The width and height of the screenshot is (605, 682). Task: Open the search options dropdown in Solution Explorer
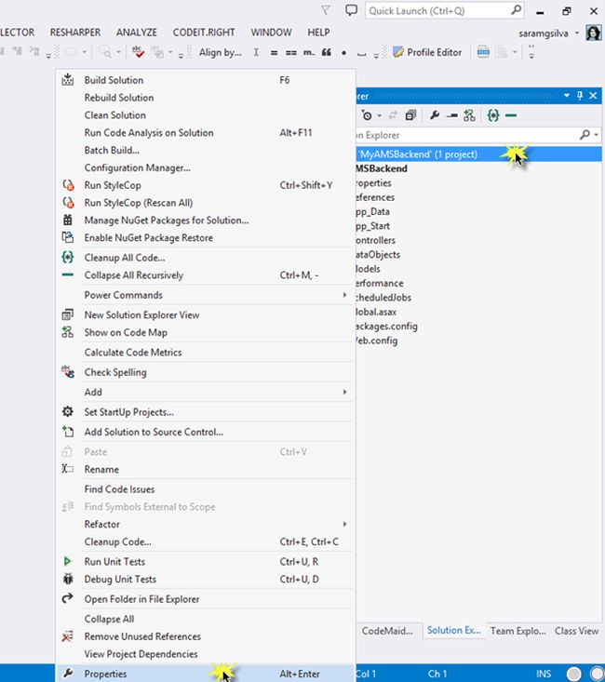pyautogui.click(x=597, y=135)
